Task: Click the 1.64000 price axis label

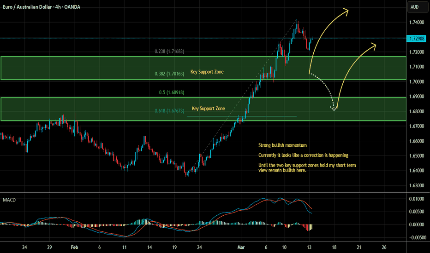Action: tap(417, 171)
